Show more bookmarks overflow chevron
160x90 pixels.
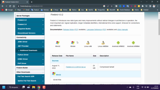coord(157,10)
